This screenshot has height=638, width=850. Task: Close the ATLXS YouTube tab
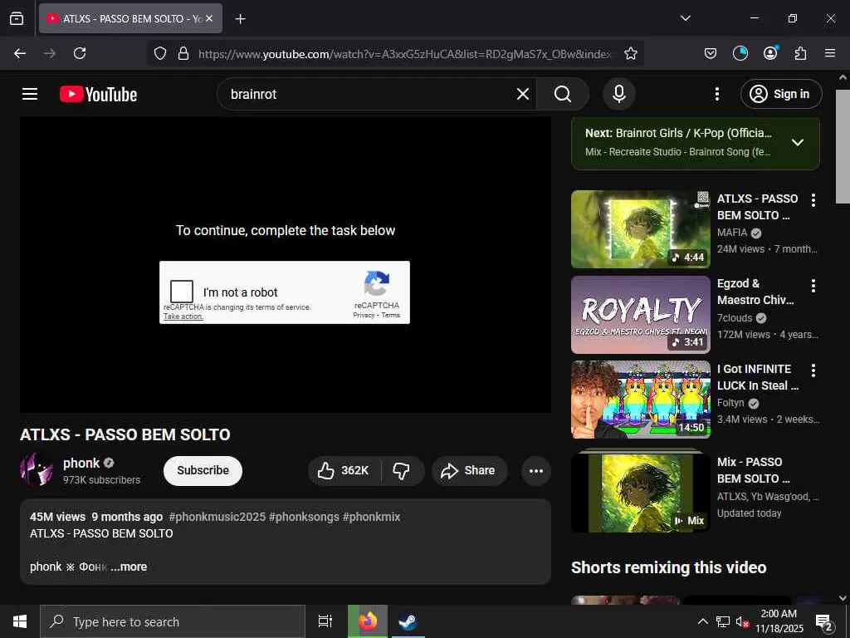tap(209, 18)
